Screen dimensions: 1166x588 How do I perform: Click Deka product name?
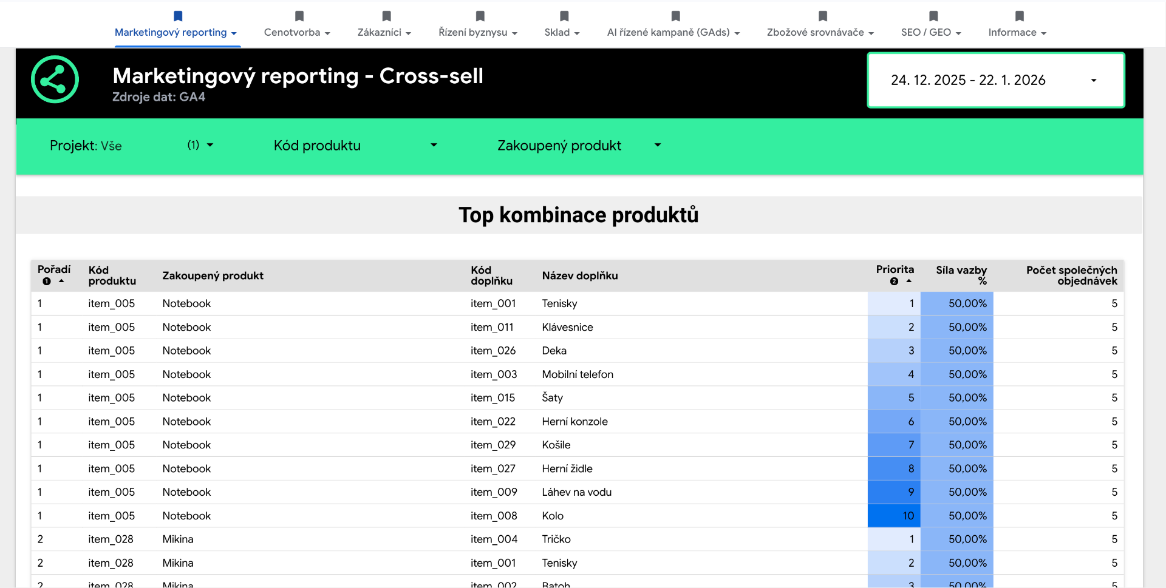pos(554,351)
